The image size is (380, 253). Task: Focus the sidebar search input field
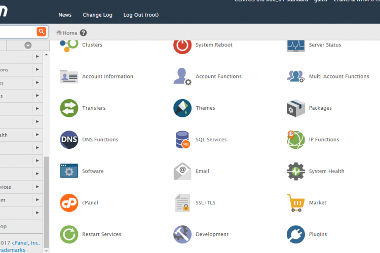(x=18, y=32)
